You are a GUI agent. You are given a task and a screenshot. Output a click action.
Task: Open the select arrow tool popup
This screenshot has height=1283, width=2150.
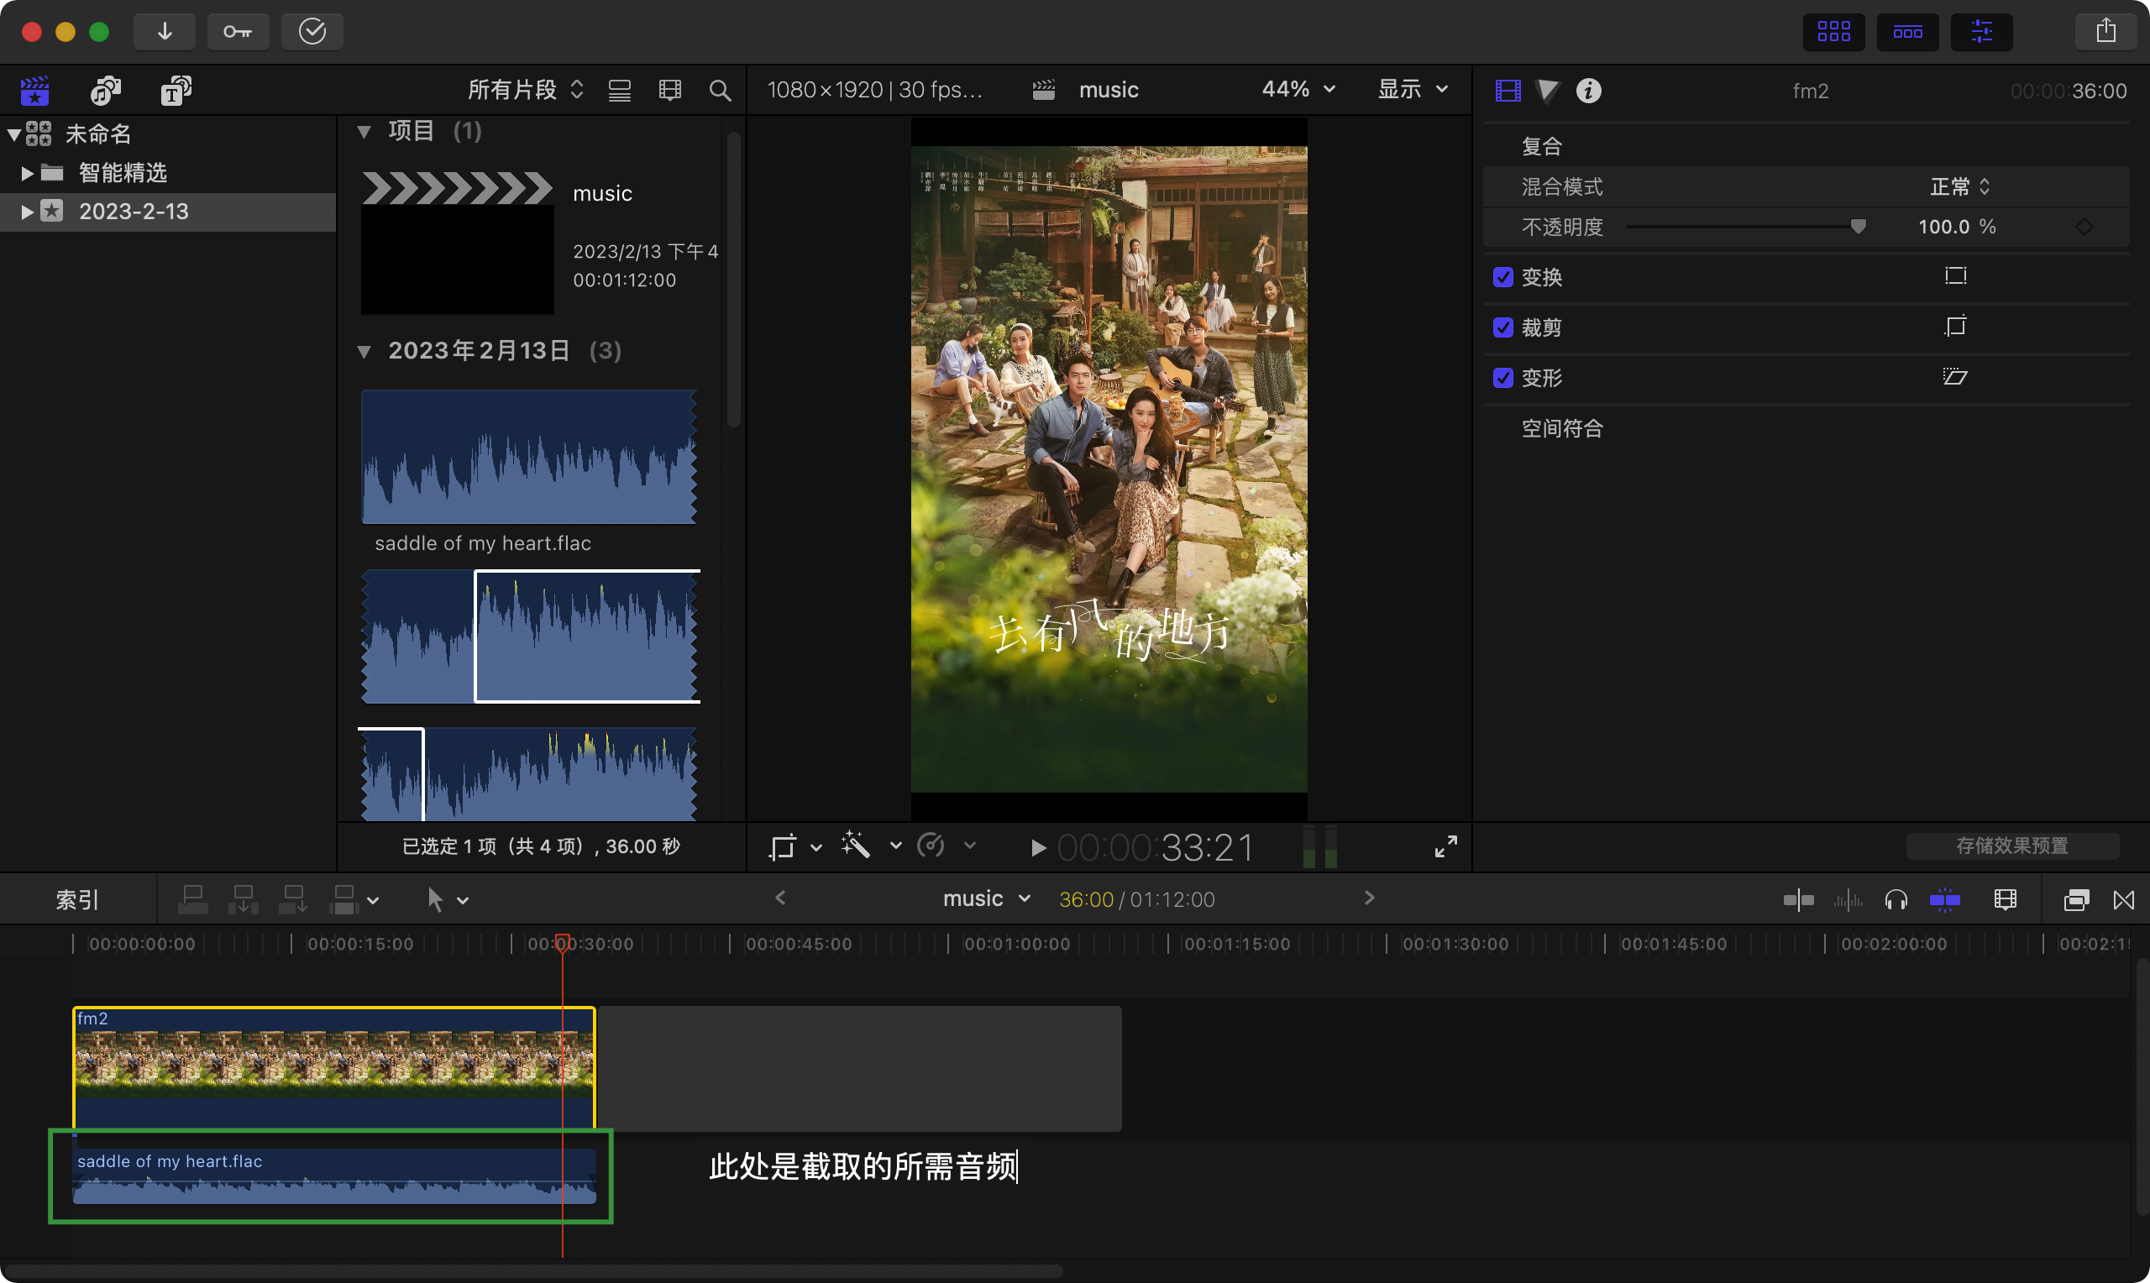(x=448, y=899)
